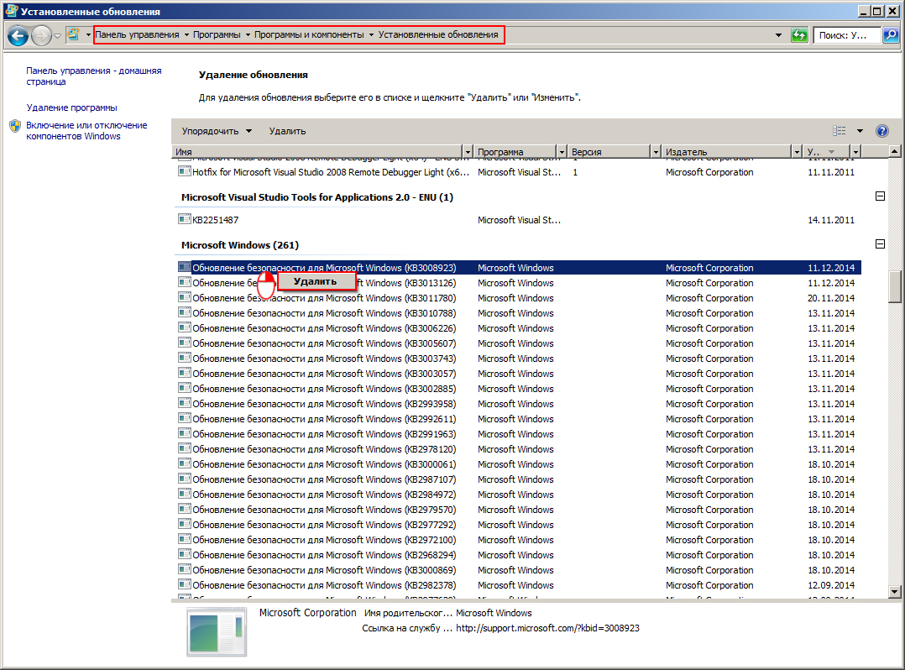Image resolution: width=905 pixels, height=670 pixels.
Task: Open the Упорядочить dropdown menu
Action: [x=217, y=131]
